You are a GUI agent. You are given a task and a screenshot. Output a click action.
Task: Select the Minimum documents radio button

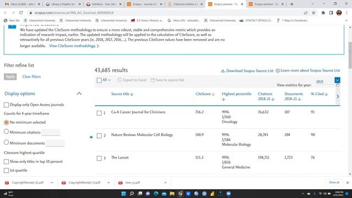click(x=6, y=142)
